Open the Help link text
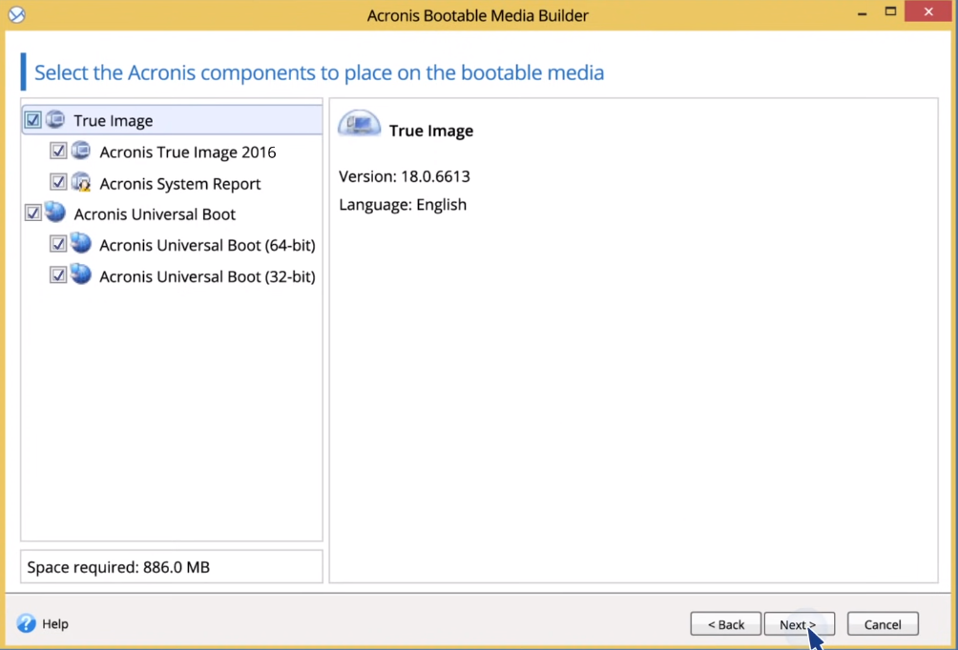 tap(55, 623)
